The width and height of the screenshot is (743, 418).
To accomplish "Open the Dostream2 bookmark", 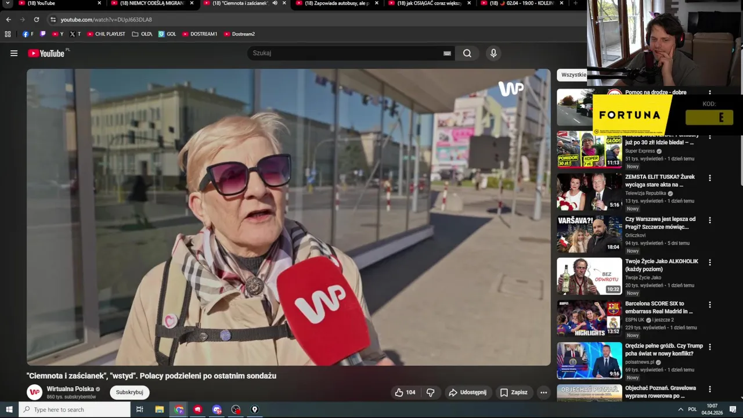I will pos(239,34).
